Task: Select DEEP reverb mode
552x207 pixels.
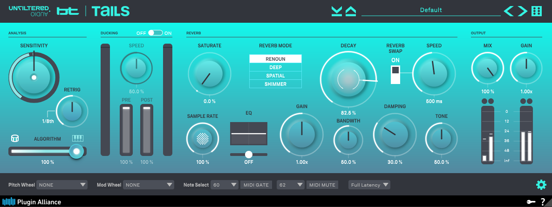Action: (275, 67)
